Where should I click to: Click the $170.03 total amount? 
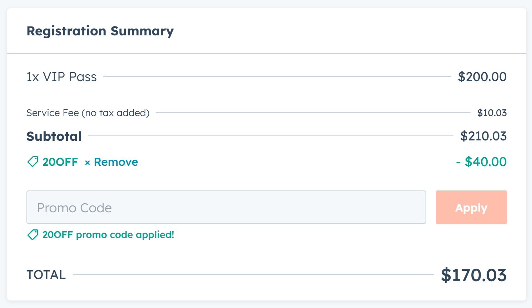click(x=474, y=275)
